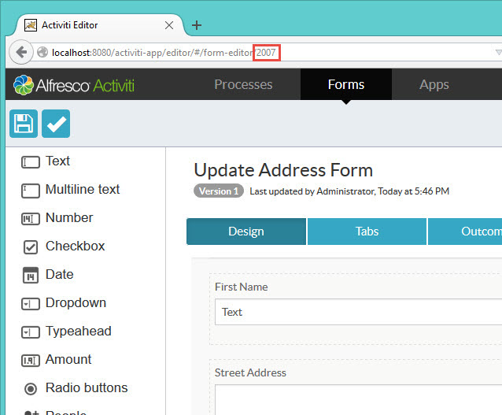Viewport: 502px width, 415px height.
Task: Click the Street Address field label
Action: point(250,372)
